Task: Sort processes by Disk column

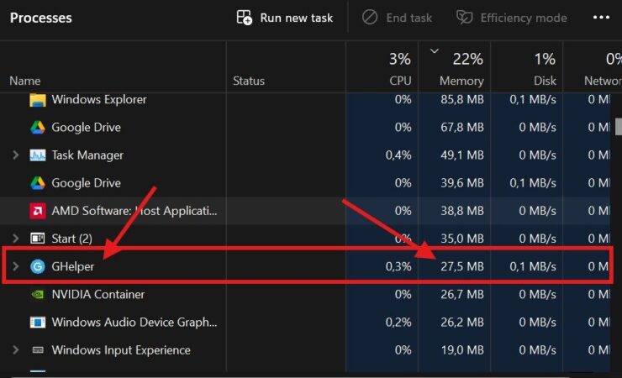Action: (x=545, y=81)
